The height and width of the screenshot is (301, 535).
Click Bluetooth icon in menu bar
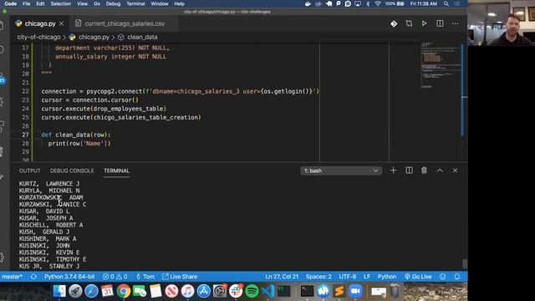[x=368, y=3]
